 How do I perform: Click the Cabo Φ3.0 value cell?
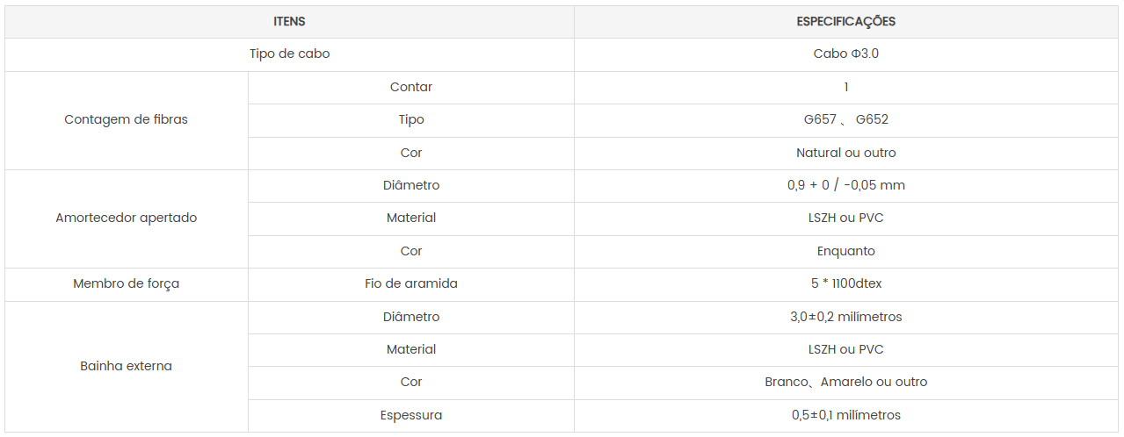[845, 54]
